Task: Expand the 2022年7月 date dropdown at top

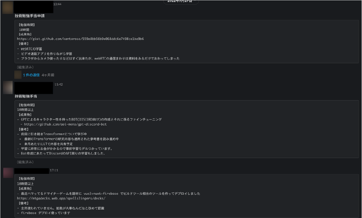Action: click(x=181, y=2)
